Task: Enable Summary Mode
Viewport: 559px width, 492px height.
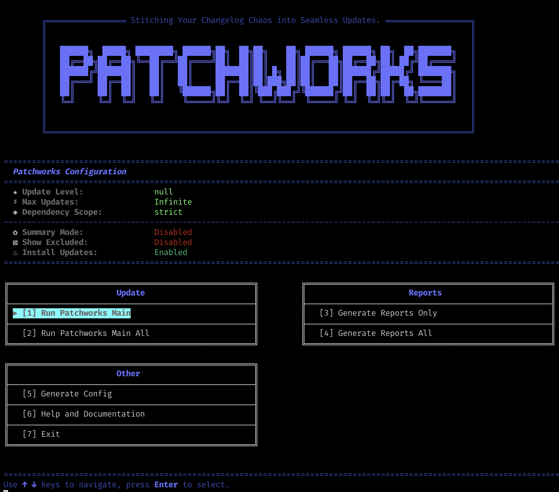Action: pyautogui.click(x=173, y=232)
